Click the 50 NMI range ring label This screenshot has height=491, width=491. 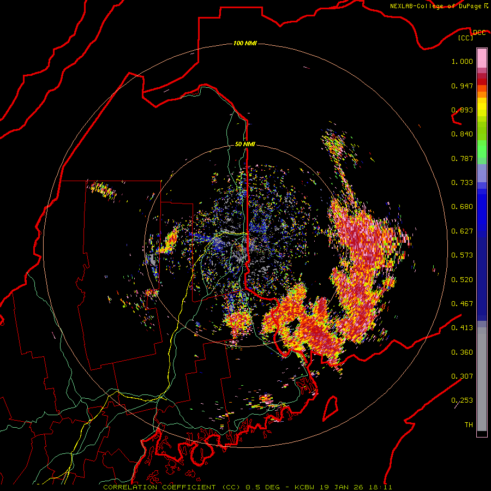245,144
